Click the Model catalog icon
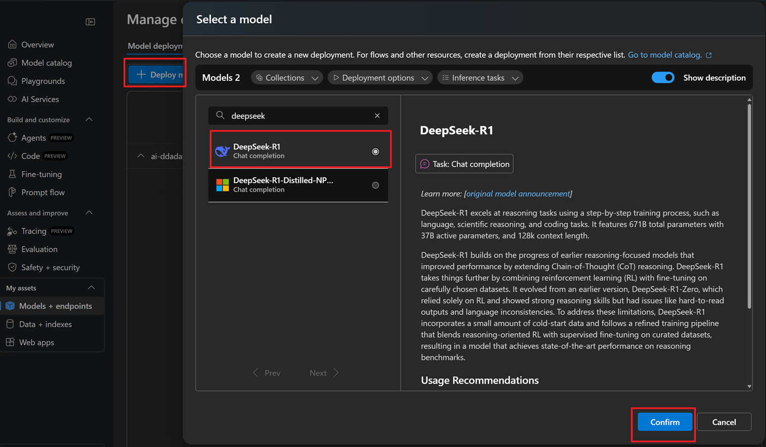766x447 pixels. click(12, 63)
